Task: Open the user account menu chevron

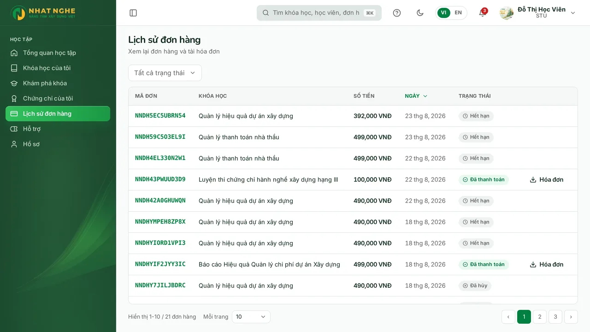Action: (x=573, y=13)
